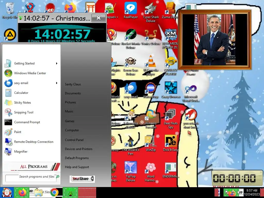
Task: Click the Santa Start button
Action: click(6, 193)
